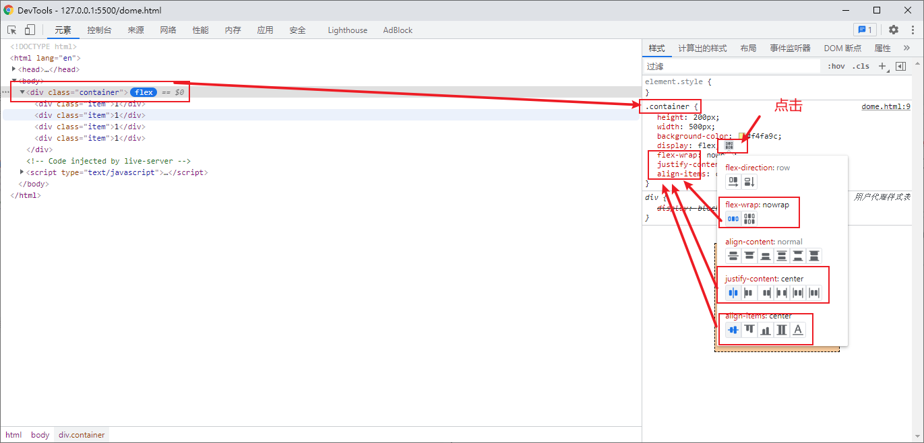Image resolution: width=924 pixels, height=443 pixels.
Task: Open the AdBlock tab
Action: pos(398,30)
